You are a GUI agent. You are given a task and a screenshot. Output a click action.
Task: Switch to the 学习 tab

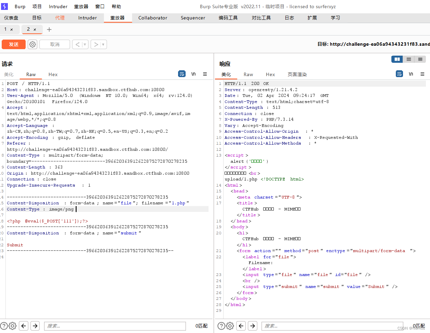[x=335, y=18]
